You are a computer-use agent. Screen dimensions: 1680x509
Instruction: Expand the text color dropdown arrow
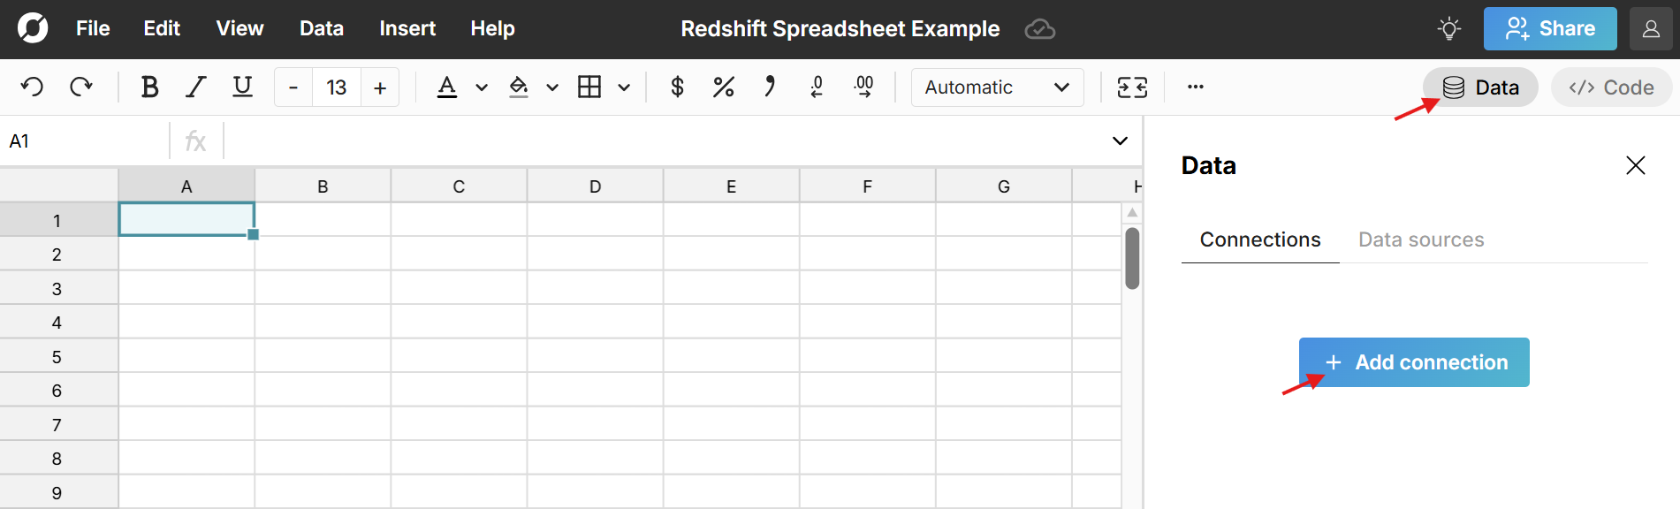(x=482, y=87)
